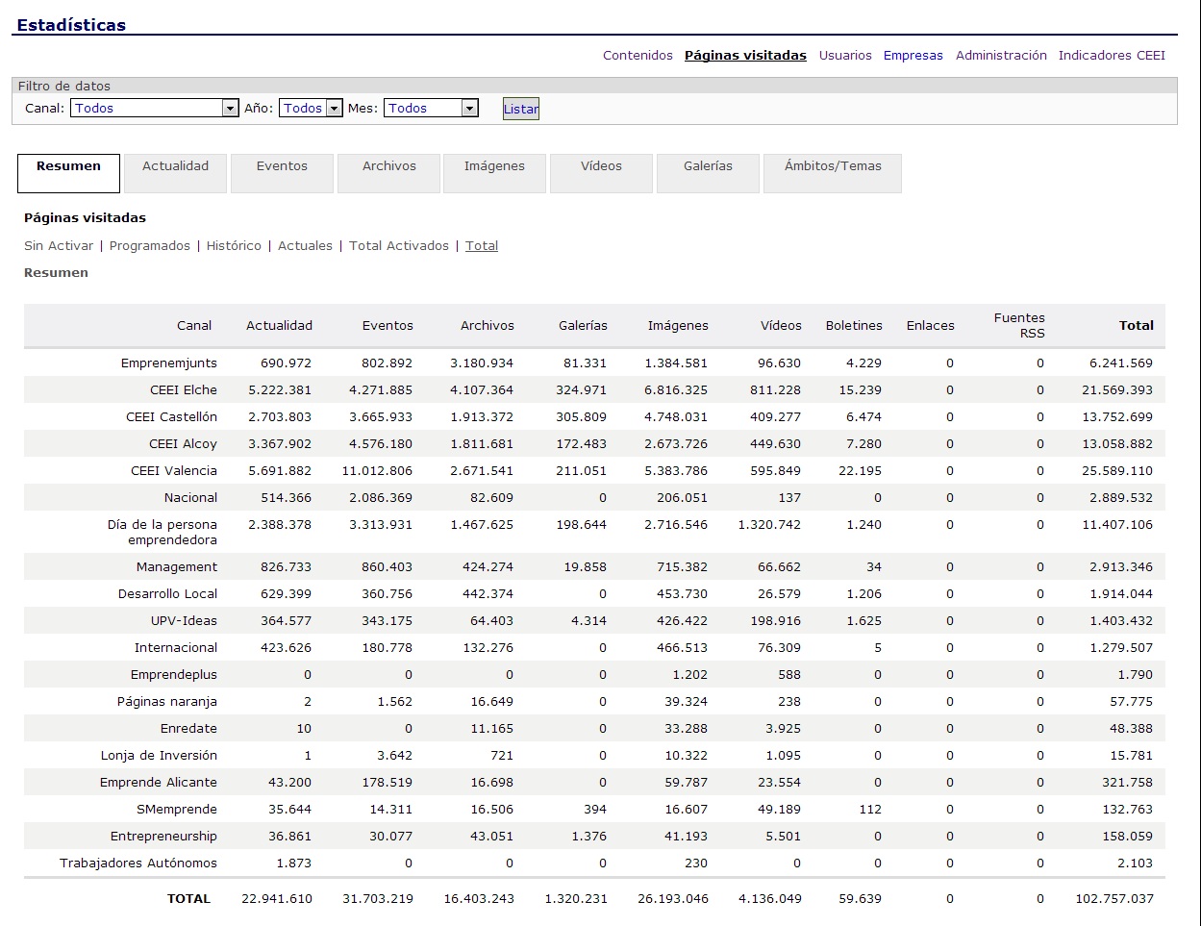Click the Resumen tab

point(68,167)
